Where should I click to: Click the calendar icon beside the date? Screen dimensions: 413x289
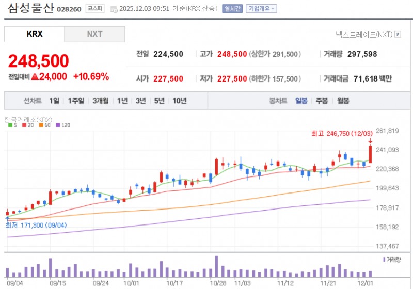coord(114,9)
